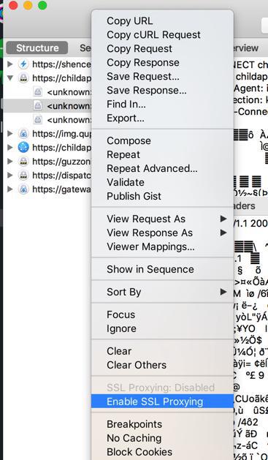Click Publish Gist menu item
Screen dimensions: 268x460
[x=134, y=196]
